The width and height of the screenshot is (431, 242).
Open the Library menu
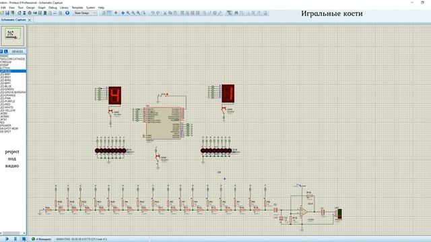click(64, 7)
